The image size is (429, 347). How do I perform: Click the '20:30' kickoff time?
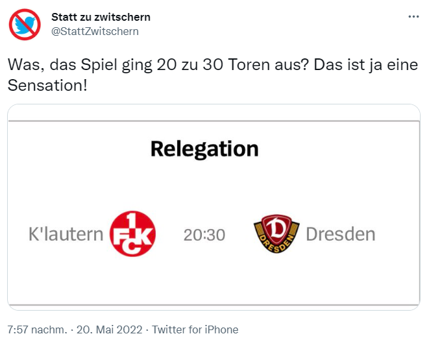(204, 235)
